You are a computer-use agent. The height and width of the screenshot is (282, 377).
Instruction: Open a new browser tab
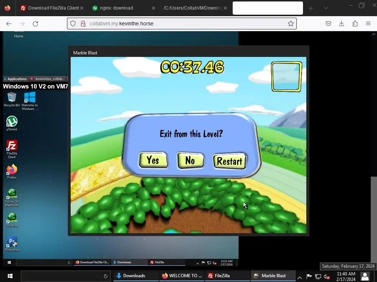pyautogui.click(x=311, y=8)
